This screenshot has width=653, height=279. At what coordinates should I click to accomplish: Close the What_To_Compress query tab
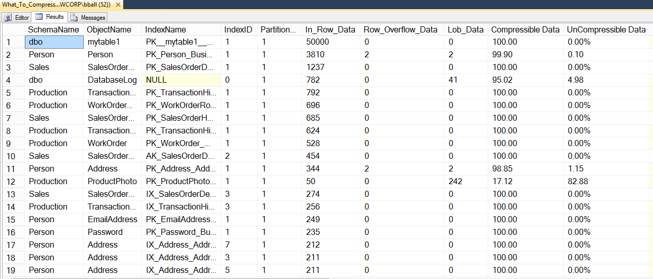118,5
